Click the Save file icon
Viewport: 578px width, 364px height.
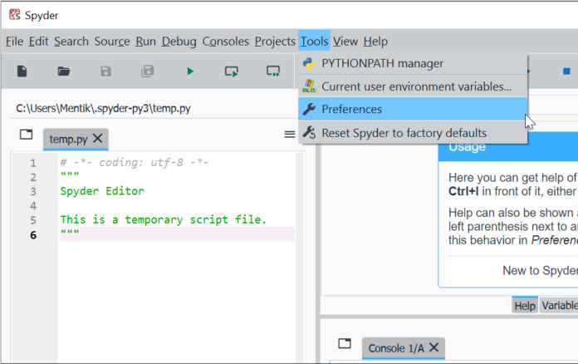[105, 71]
